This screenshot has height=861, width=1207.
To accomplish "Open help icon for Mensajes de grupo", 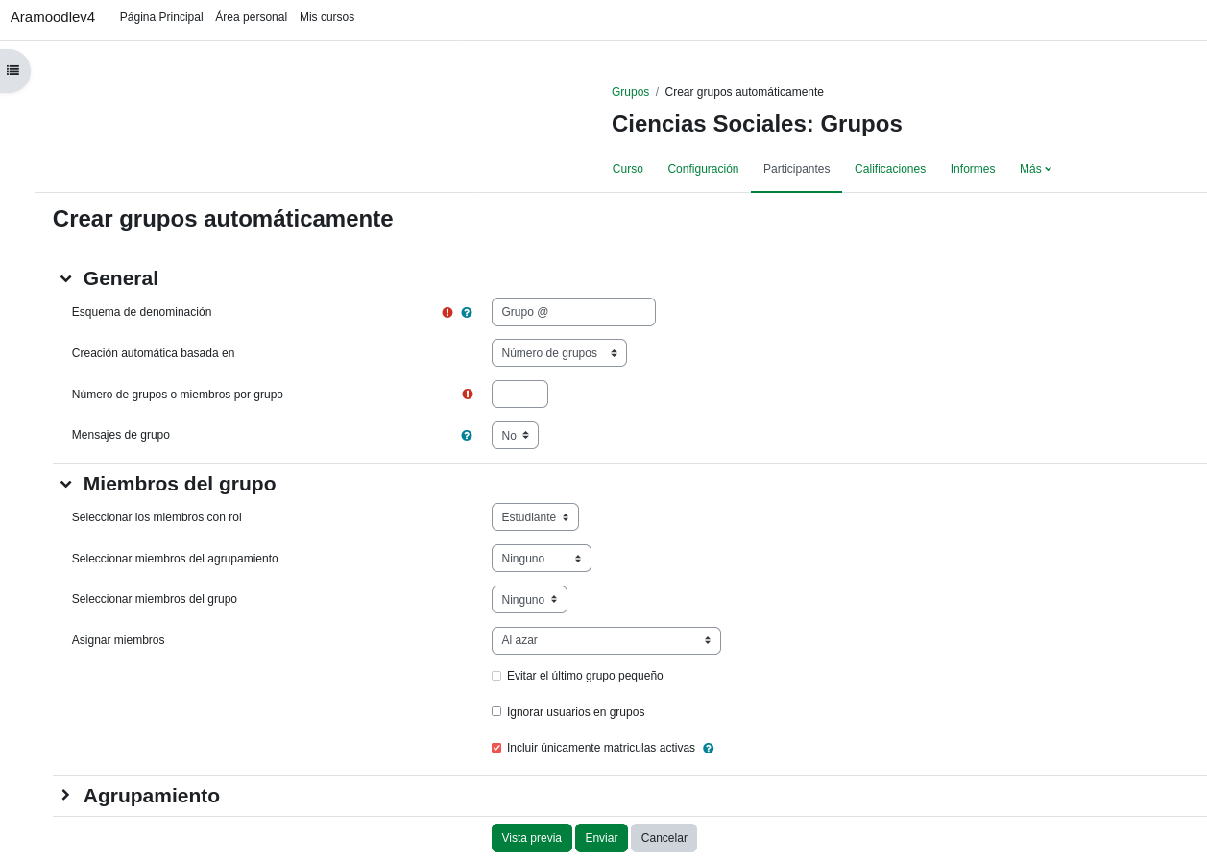I will [x=467, y=436].
